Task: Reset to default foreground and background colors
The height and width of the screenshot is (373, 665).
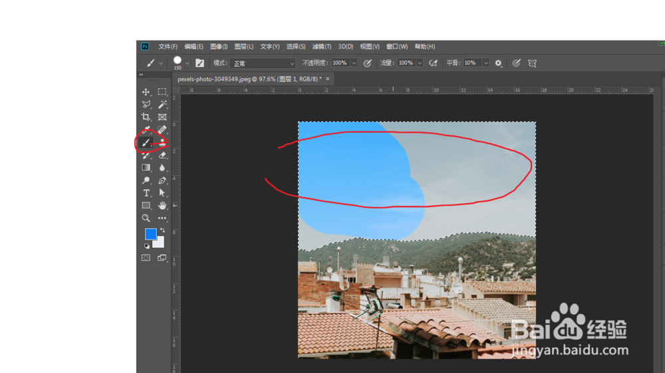Action: click(x=147, y=246)
